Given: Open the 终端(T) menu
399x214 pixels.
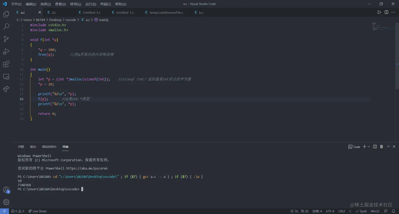Looking at the screenshot, I should (x=106, y=4).
